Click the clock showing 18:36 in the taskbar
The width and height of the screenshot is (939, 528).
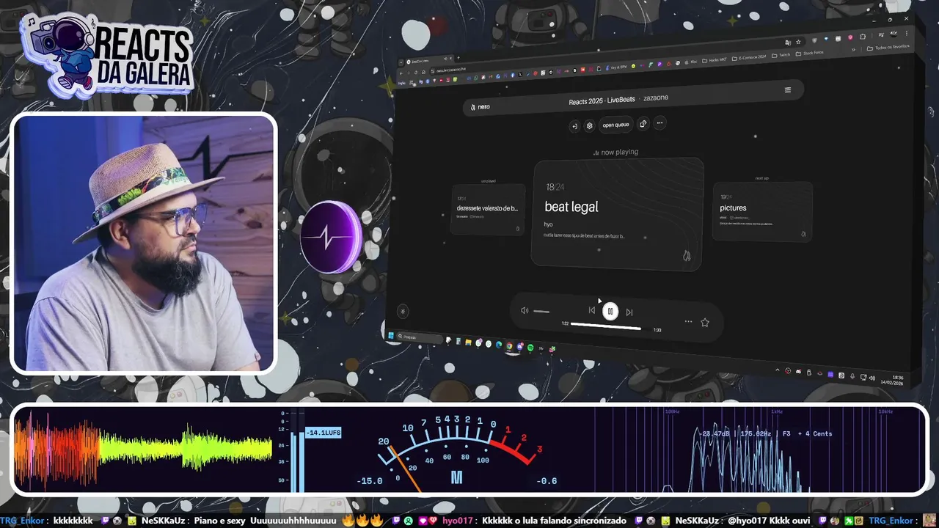click(x=893, y=380)
